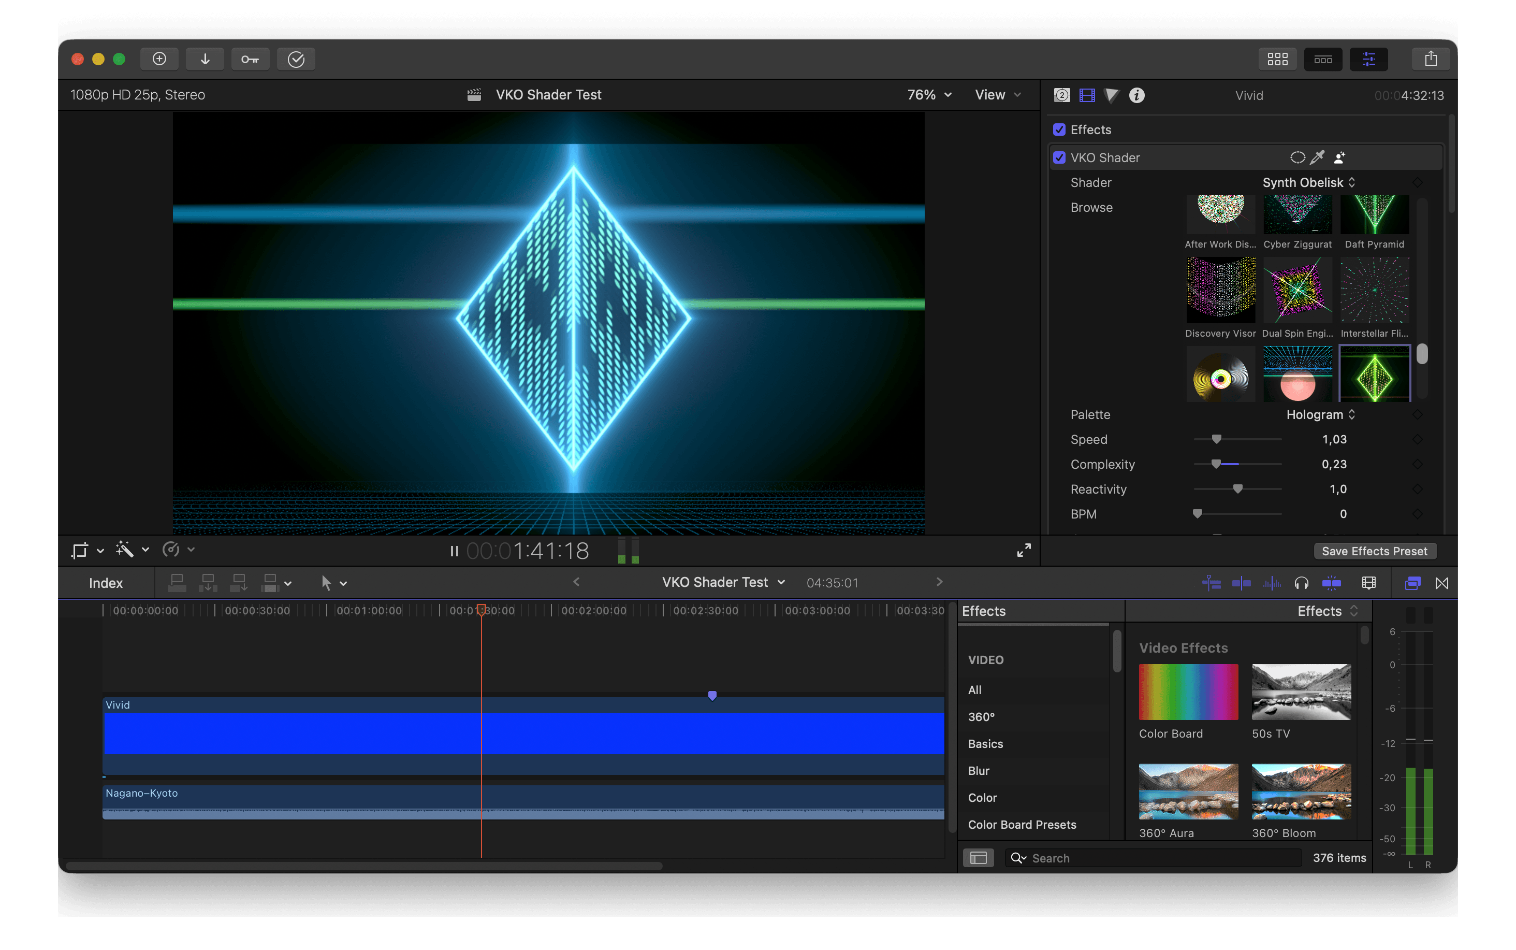Select the Color Board effect thumbnail

click(1188, 692)
